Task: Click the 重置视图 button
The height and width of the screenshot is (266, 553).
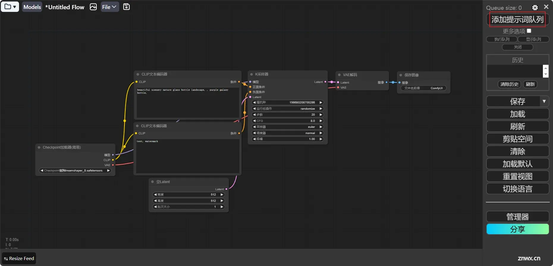Action: [518, 176]
